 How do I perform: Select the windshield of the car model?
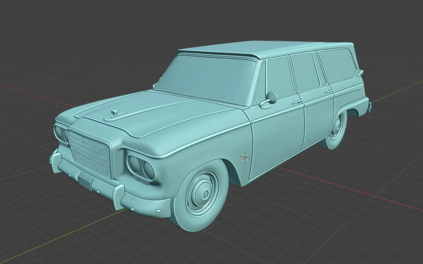tap(208, 78)
